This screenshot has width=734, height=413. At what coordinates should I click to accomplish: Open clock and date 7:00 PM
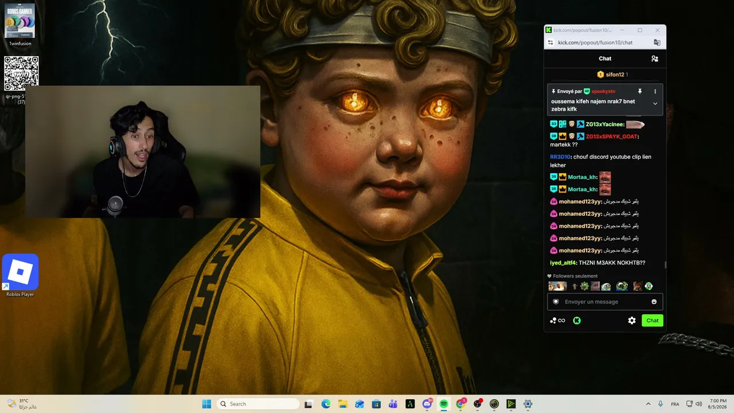point(718,404)
